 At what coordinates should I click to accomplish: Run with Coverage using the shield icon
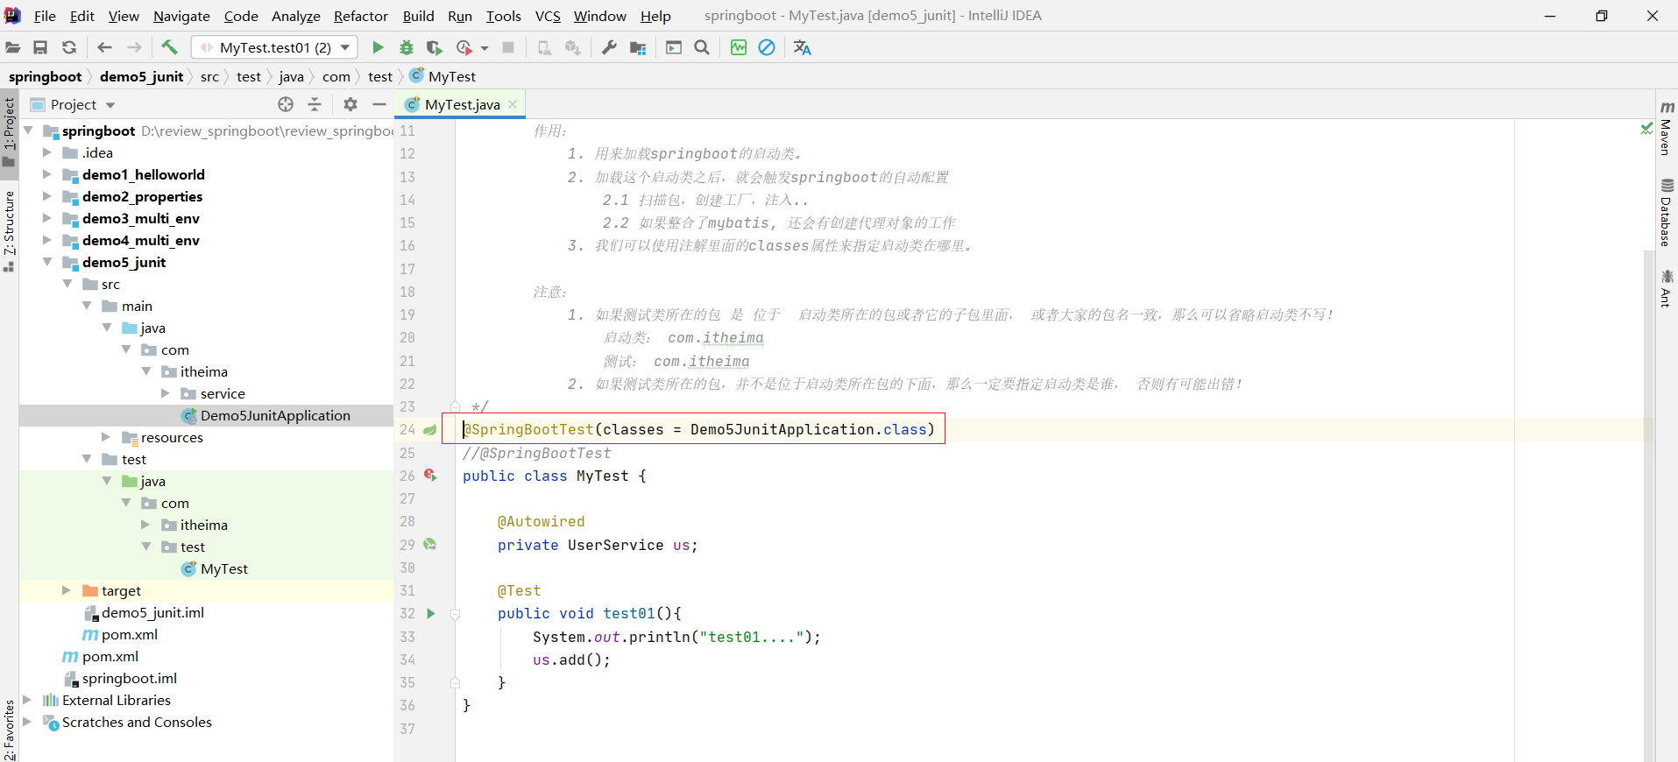434,47
